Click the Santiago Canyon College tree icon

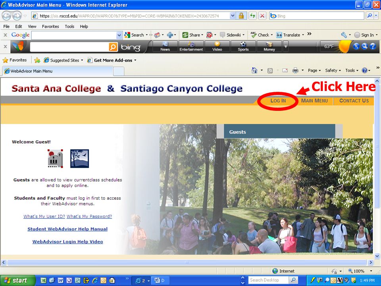click(x=79, y=158)
